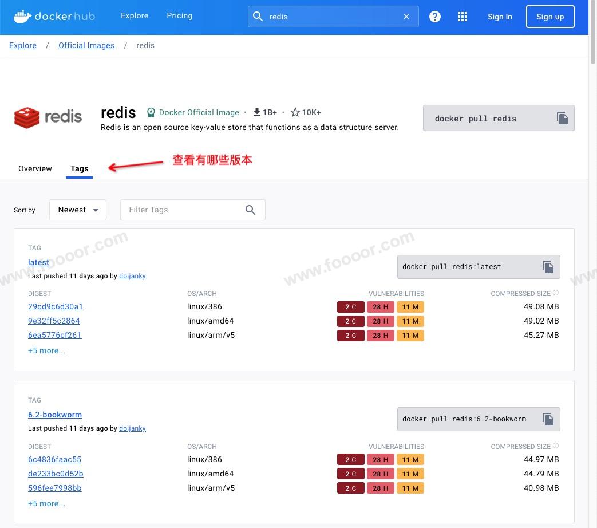Switch to the Overview tab
Viewport: 597px width, 528px height.
tap(35, 168)
